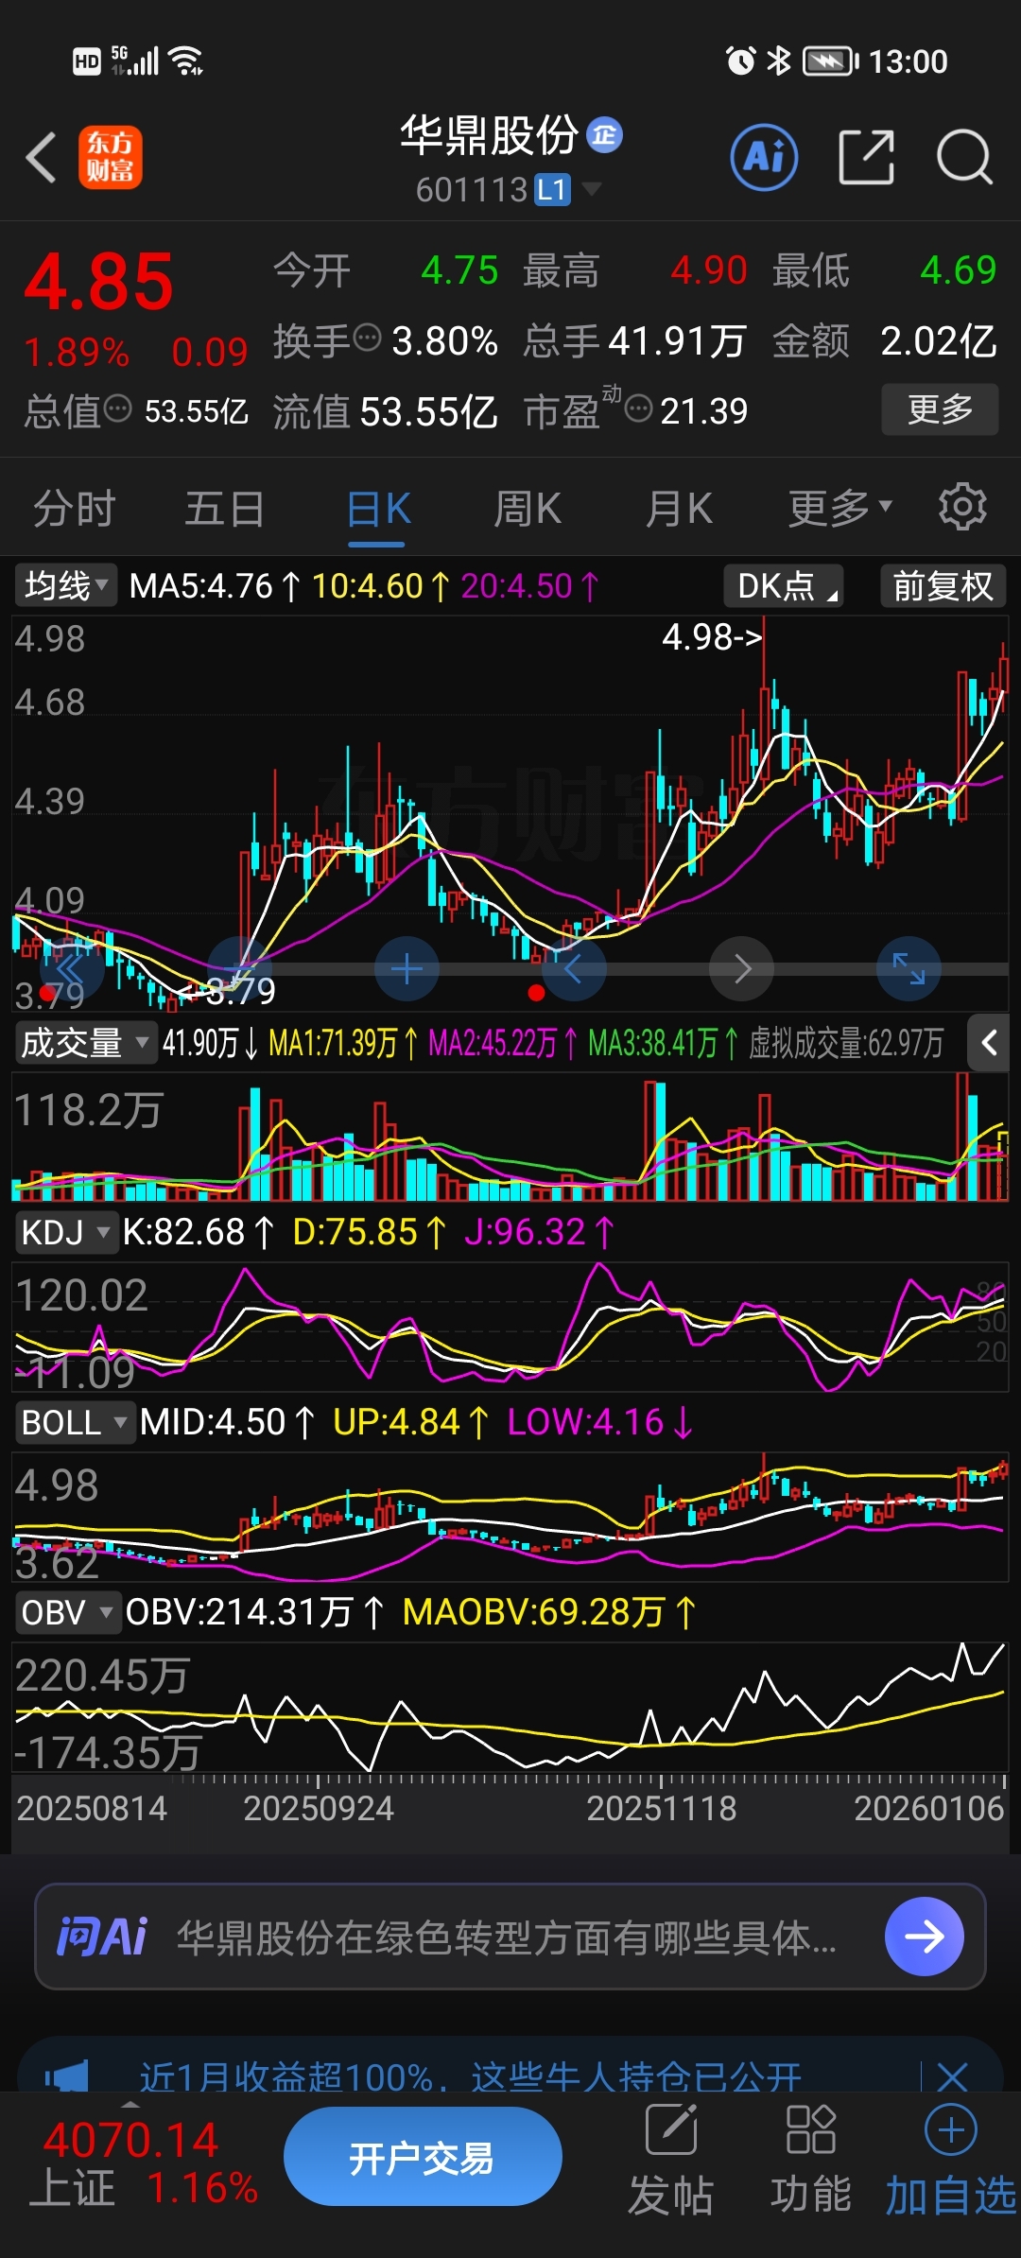The height and width of the screenshot is (2258, 1021).
Task: Tap suggested AI question text
Action: (506, 1937)
